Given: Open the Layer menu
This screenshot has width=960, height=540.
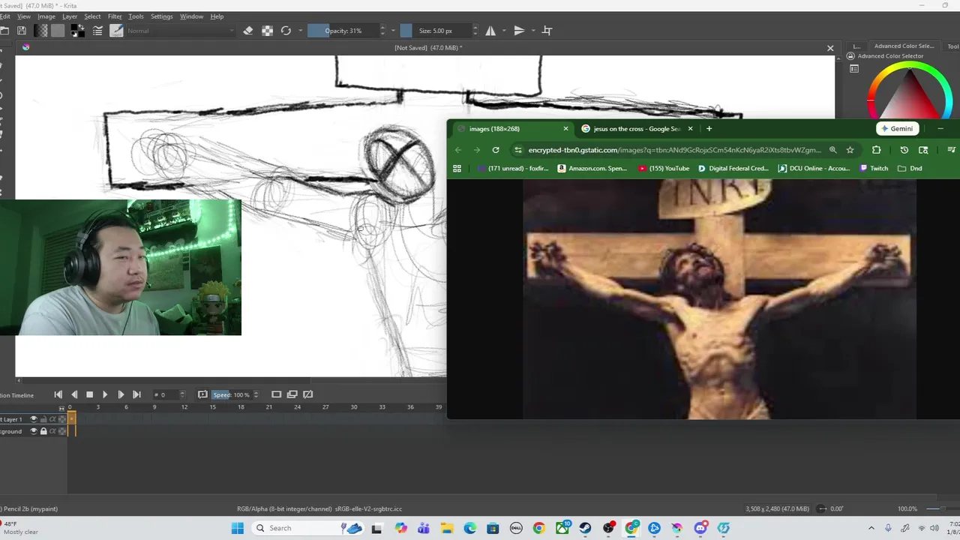Looking at the screenshot, I should coord(70,16).
